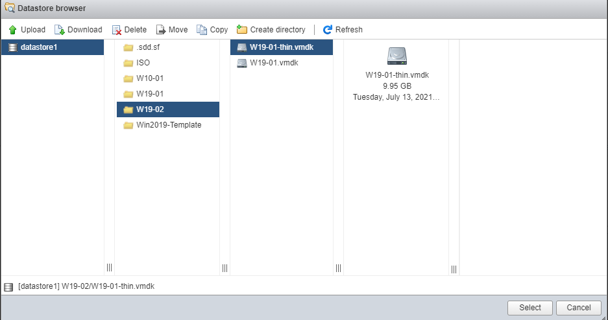This screenshot has width=608, height=320.
Task: Open the ISO folder name
Action: 143,63
